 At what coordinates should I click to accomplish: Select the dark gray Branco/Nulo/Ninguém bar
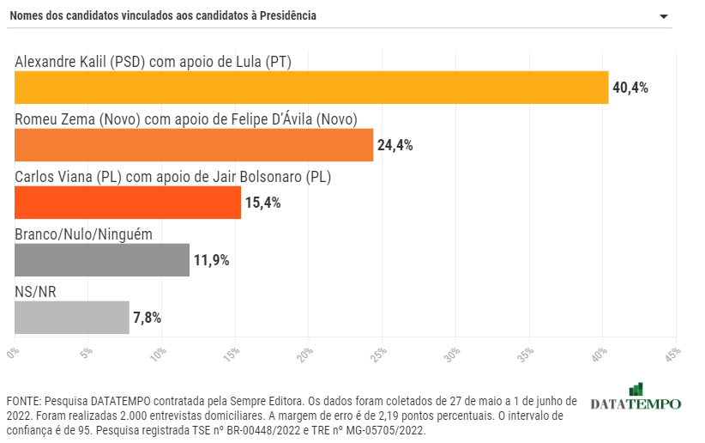pyautogui.click(x=102, y=260)
